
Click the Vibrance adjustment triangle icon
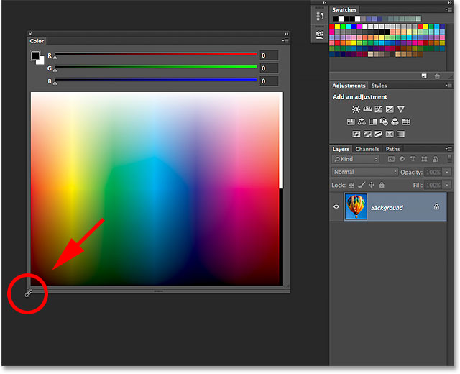[401, 109]
